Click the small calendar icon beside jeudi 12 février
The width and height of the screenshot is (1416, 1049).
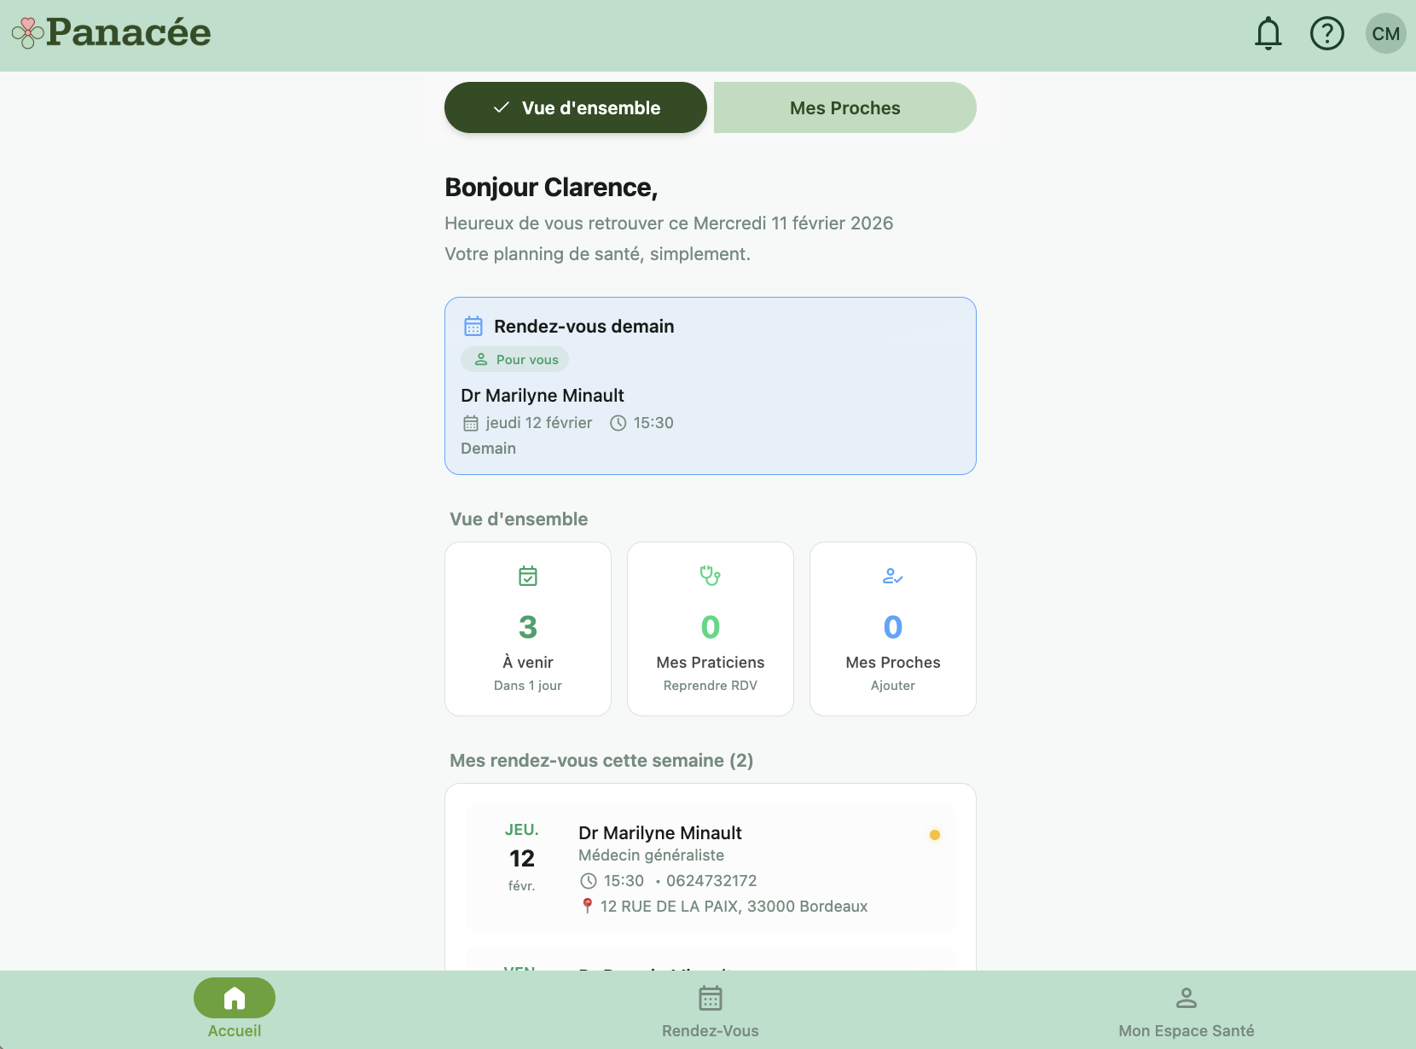(471, 423)
